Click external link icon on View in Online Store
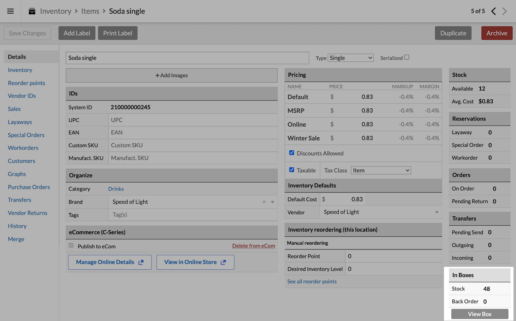This screenshot has width=516, height=321. [223, 263]
